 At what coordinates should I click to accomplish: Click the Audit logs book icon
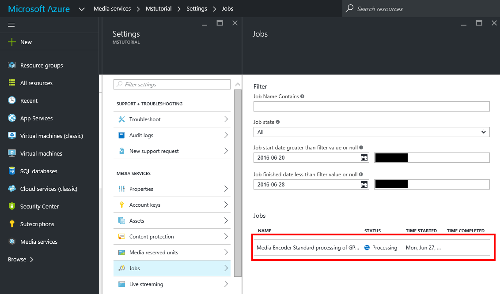pos(121,135)
